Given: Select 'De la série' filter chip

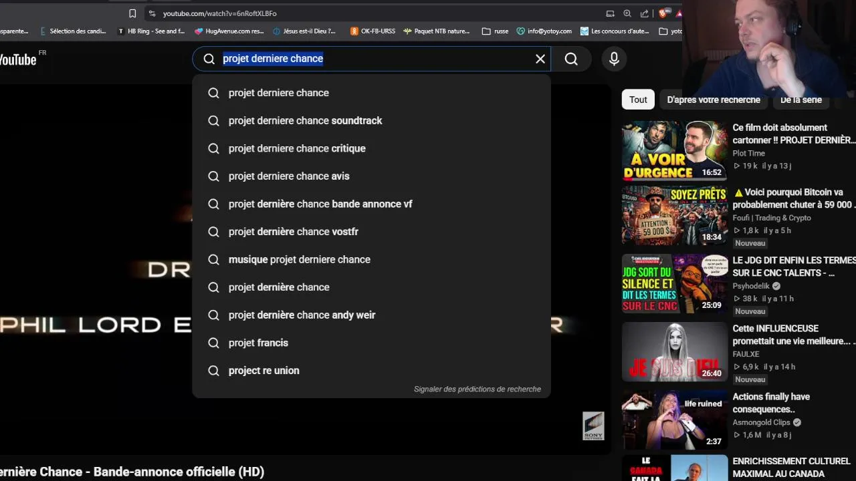Looking at the screenshot, I should coord(801,100).
